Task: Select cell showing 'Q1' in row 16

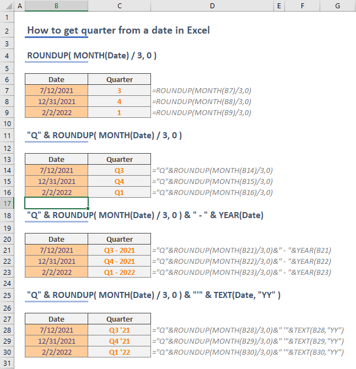Action: [x=120, y=192]
